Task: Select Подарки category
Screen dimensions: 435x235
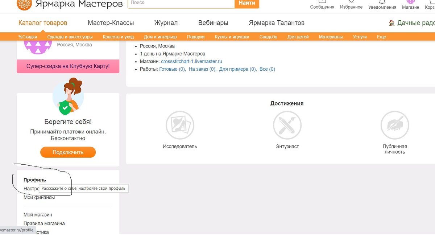Action: pyautogui.click(x=196, y=37)
